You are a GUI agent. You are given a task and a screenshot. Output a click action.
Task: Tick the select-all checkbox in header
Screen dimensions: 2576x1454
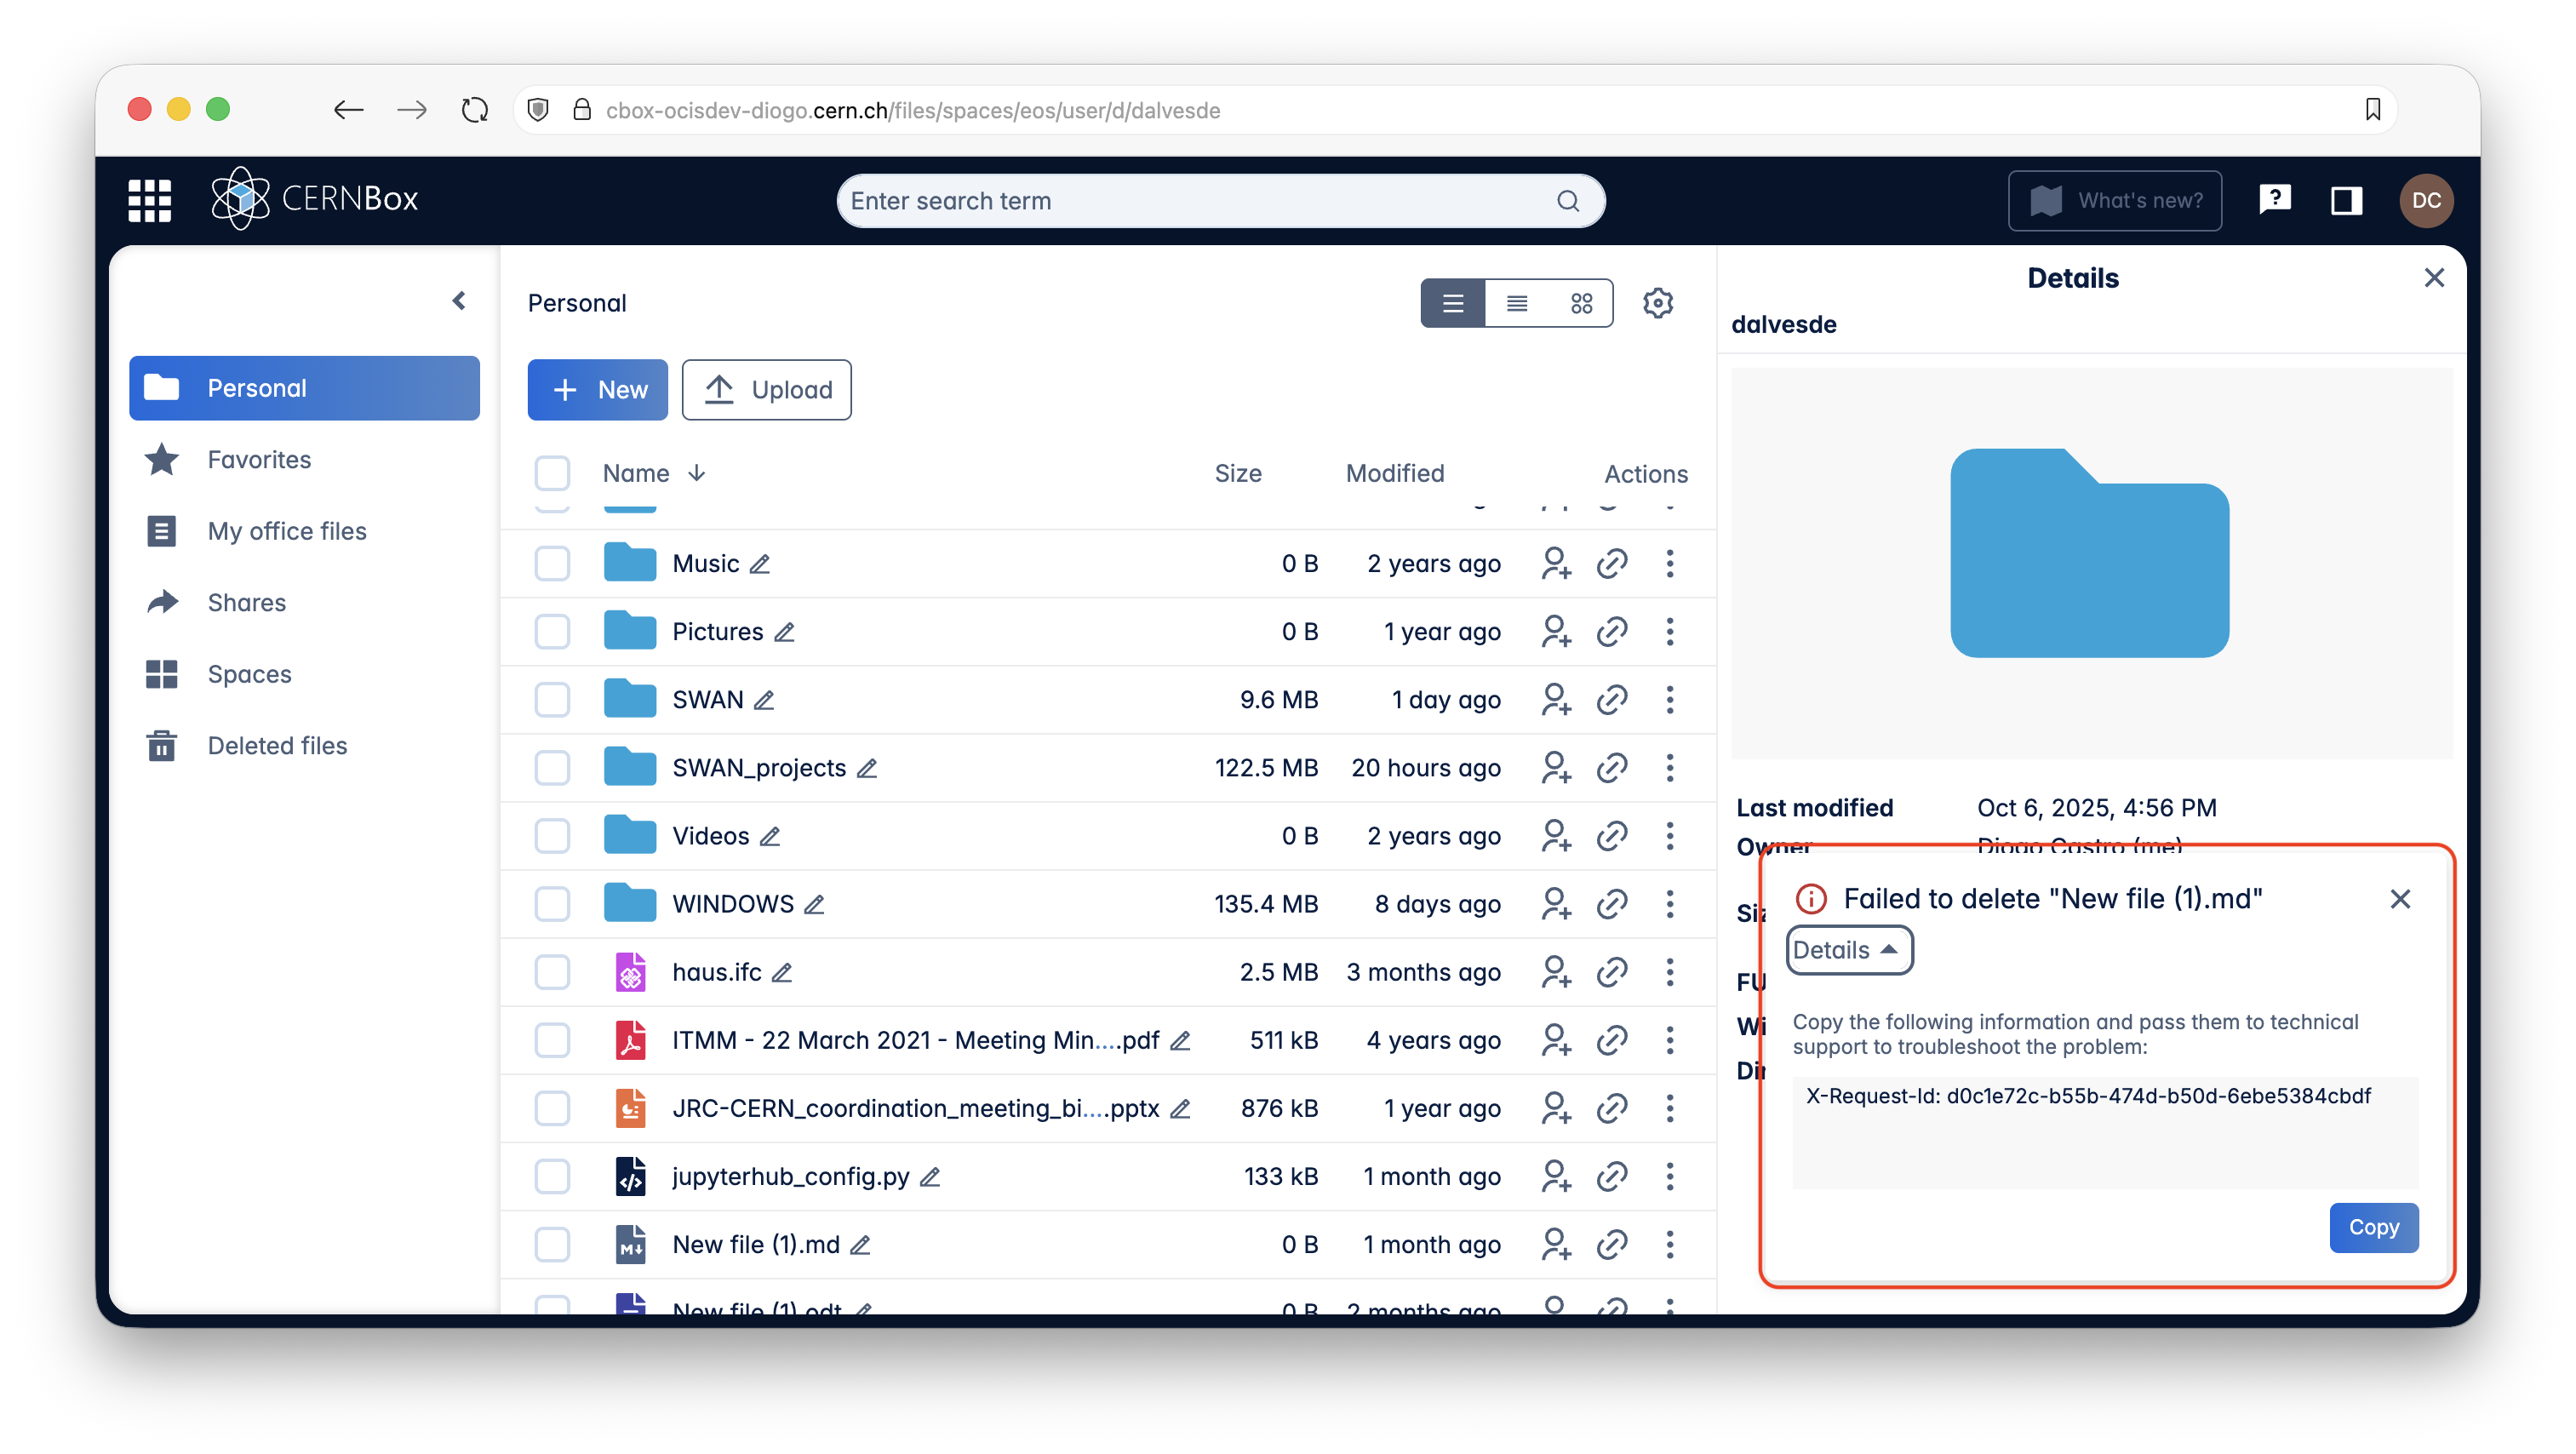pos(552,473)
